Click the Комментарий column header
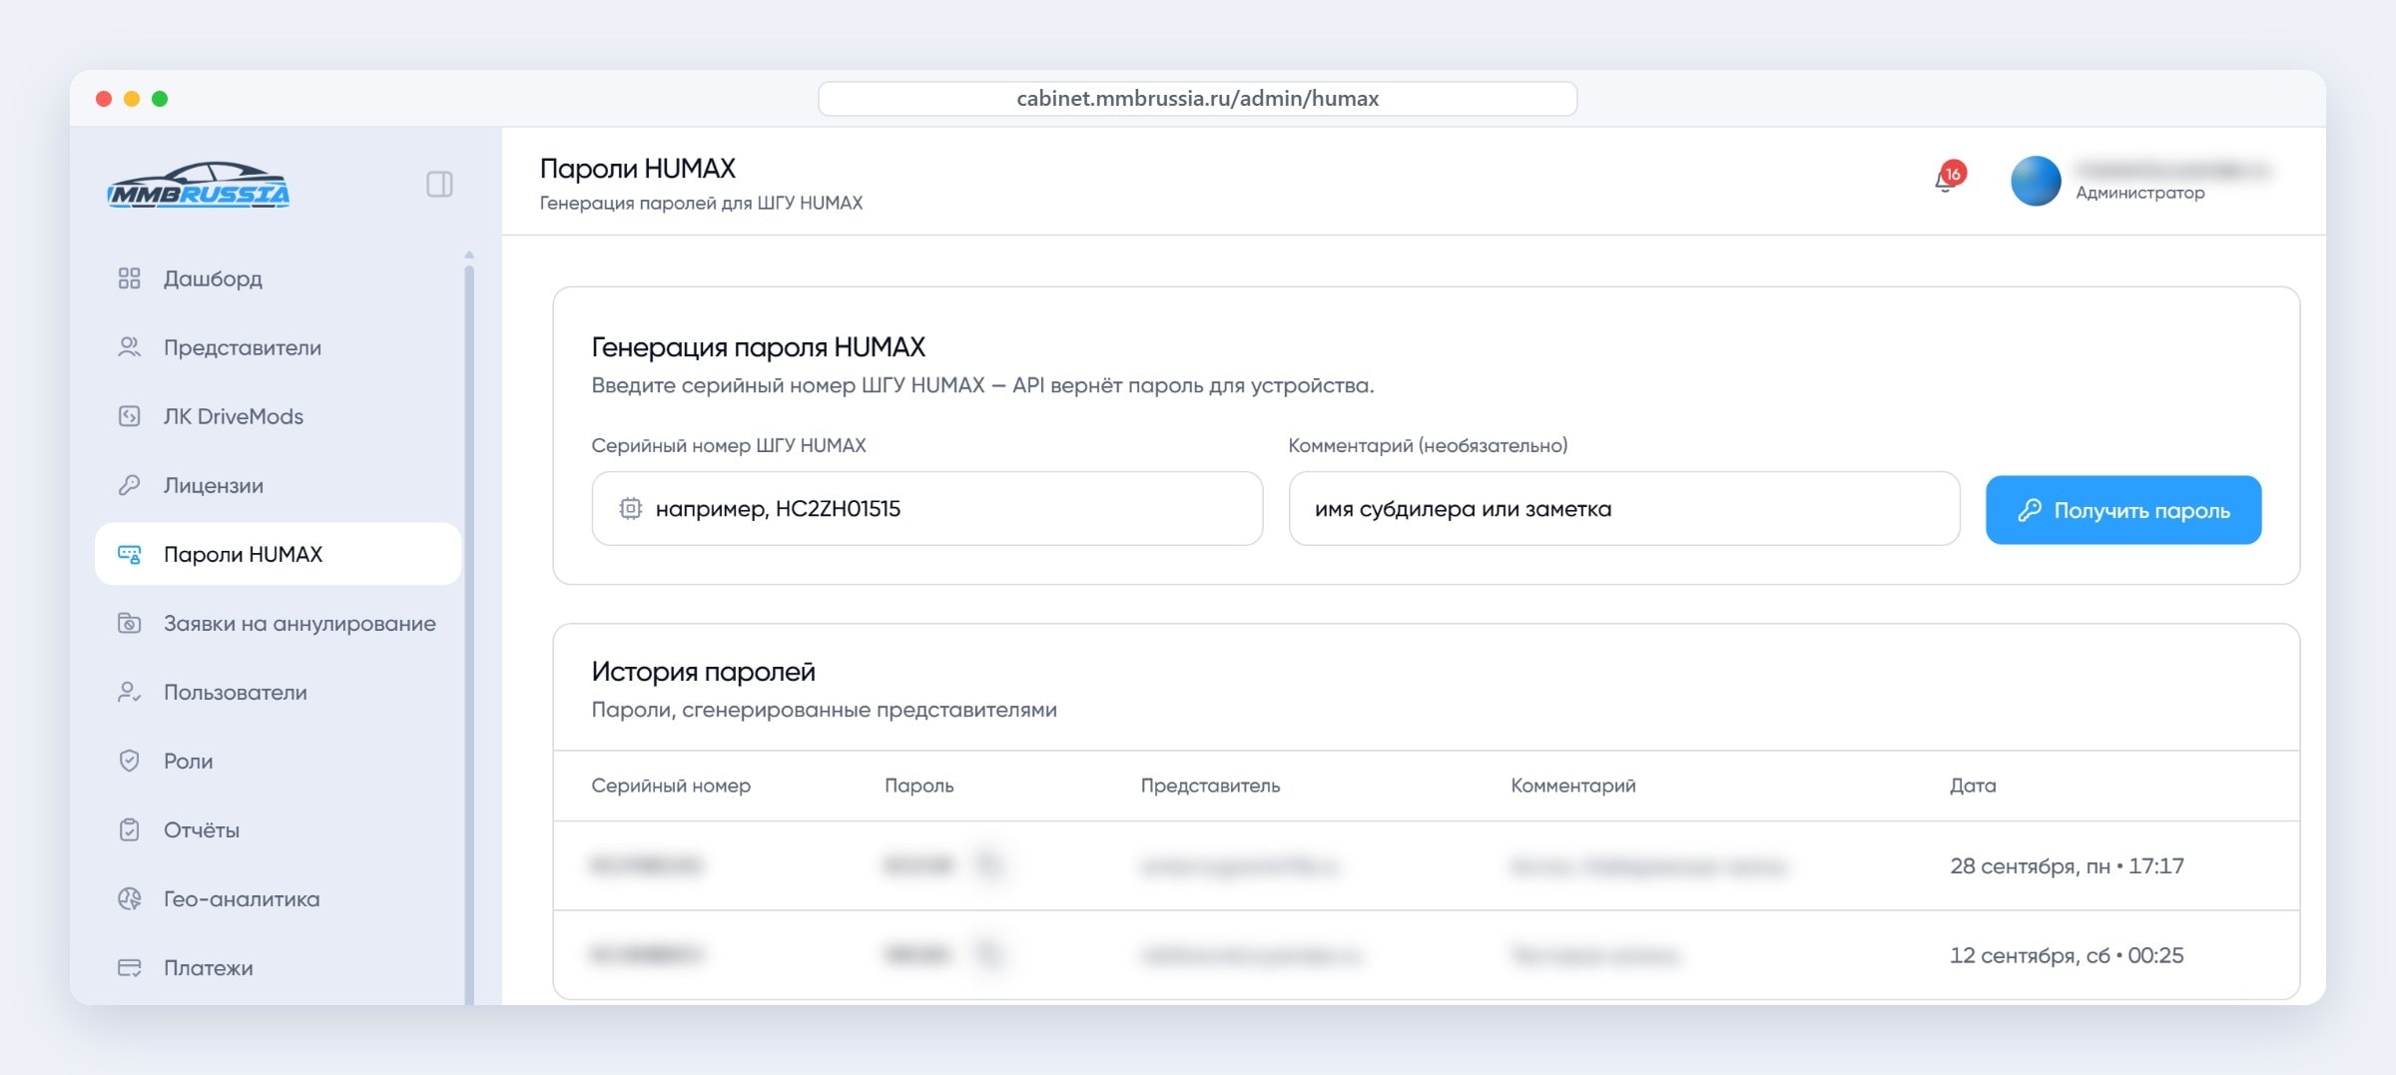The width and height of the screenshot is (2396, 1075). point(1573,786)
